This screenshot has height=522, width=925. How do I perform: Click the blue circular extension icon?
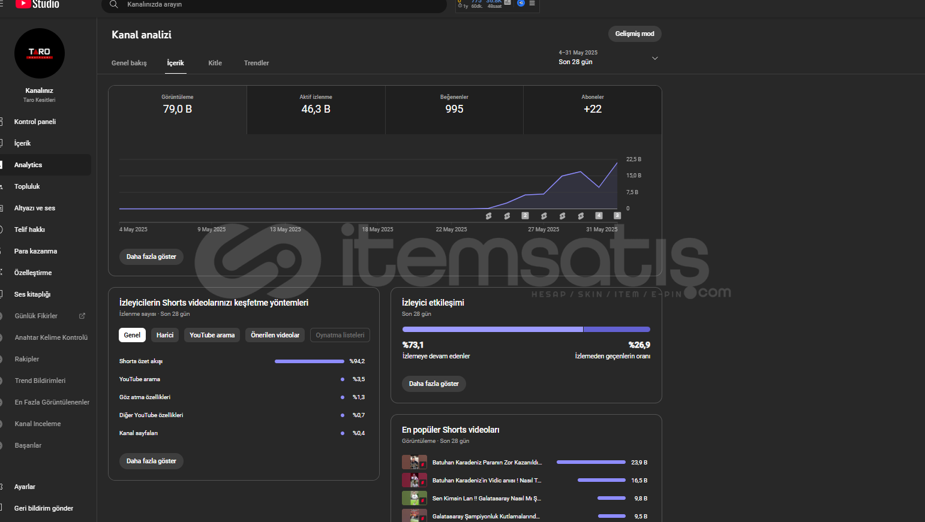coord(521,3)
